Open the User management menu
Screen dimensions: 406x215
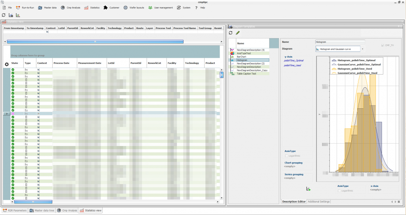(x=161, y=8)
